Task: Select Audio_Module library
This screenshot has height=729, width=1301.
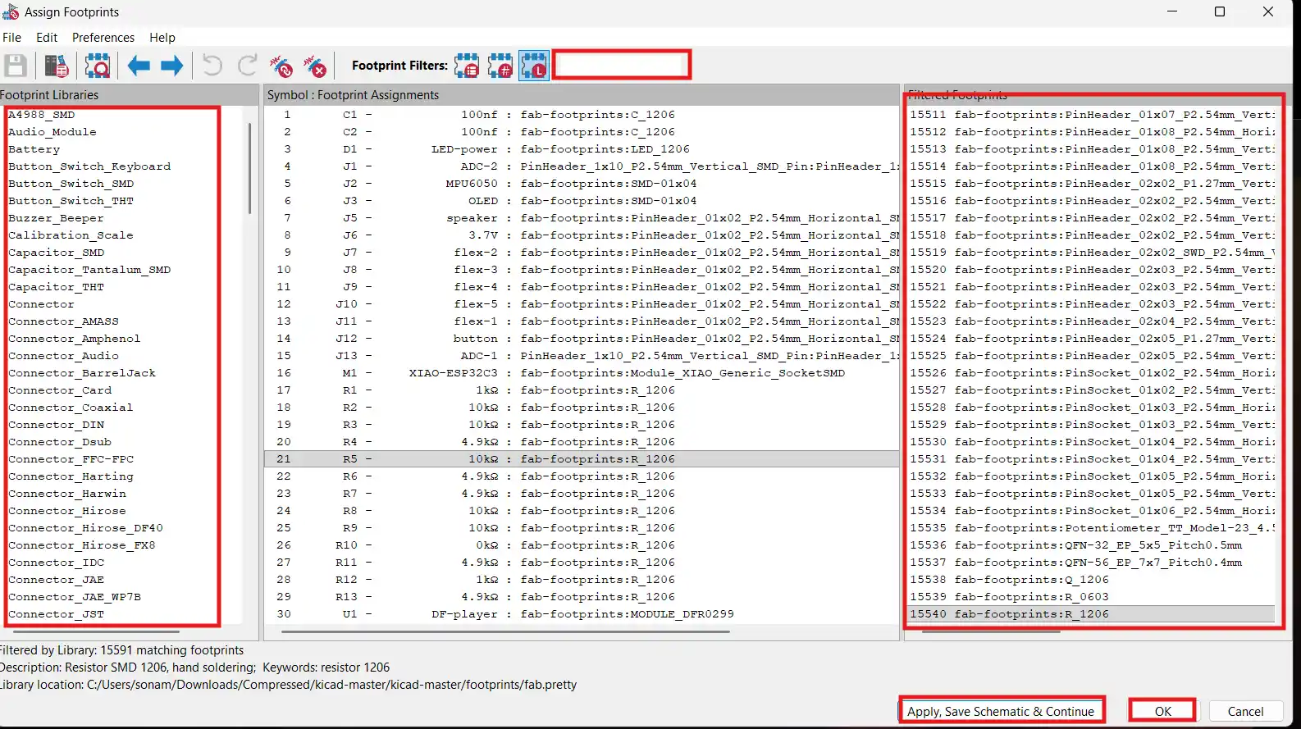Action: [52, 132]
